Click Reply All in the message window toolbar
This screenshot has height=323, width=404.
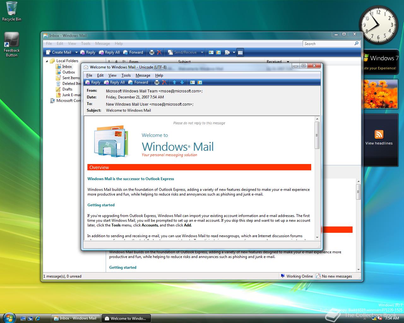tap(114, 82)
